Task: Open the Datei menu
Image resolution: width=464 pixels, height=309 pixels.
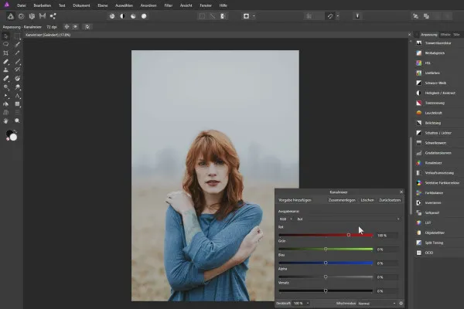Action: pyautogui.click(x=22, y=5)
